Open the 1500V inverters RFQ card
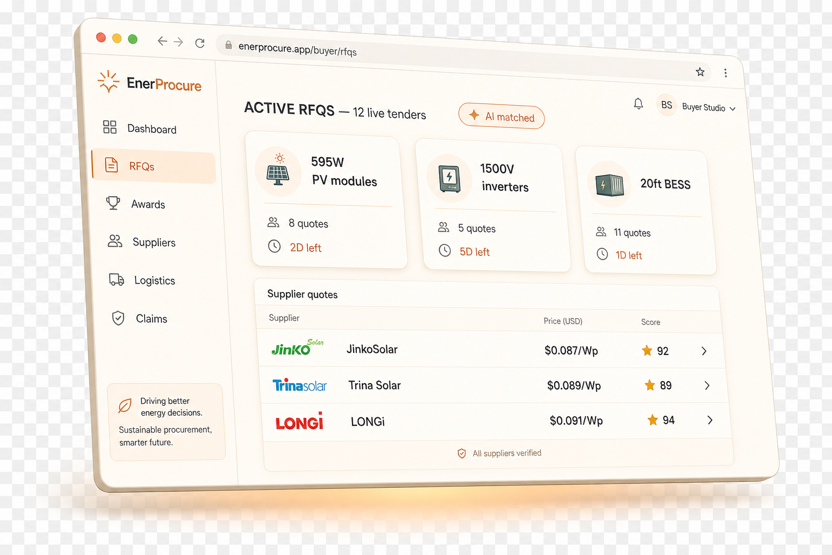 [493, 205]
